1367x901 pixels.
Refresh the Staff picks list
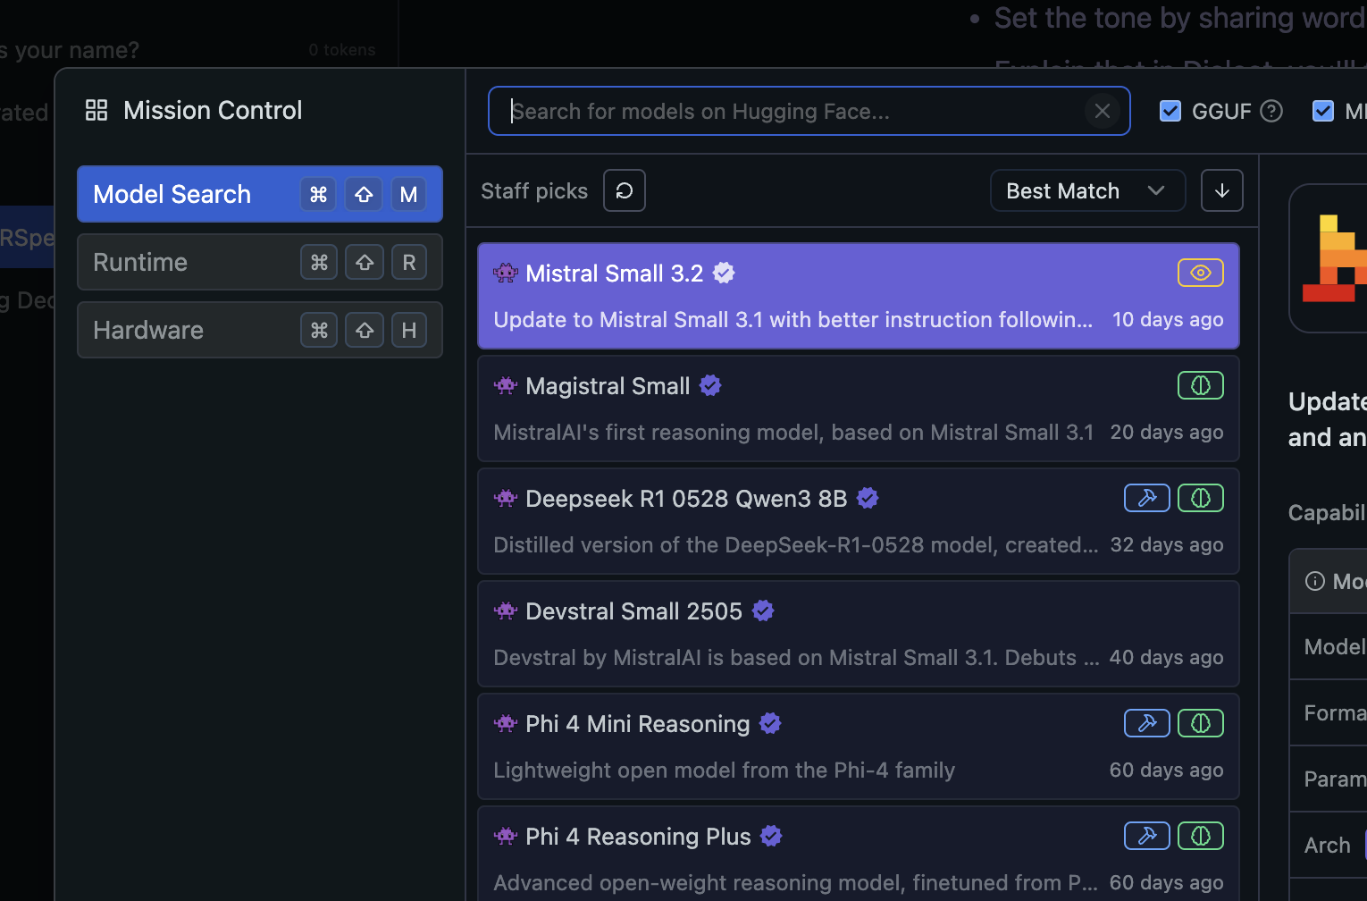click(625, 190)
